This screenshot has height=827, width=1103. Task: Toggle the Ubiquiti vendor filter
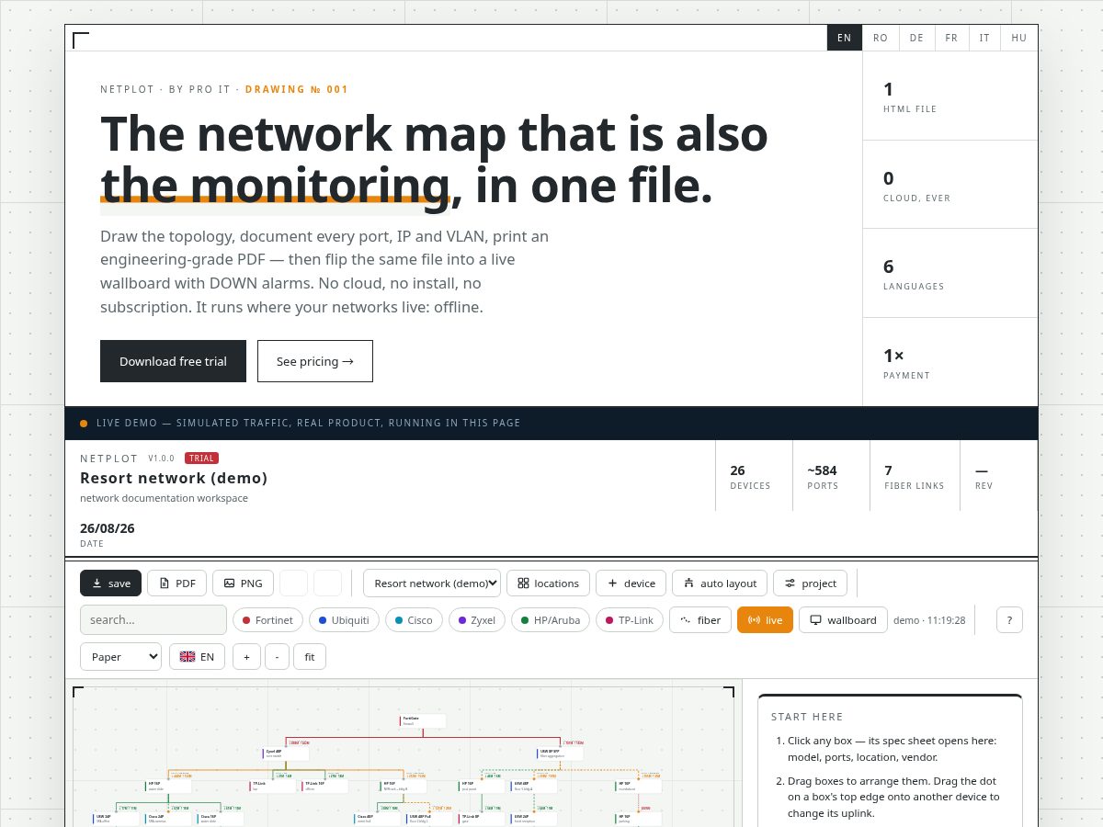tap(344, 620)
